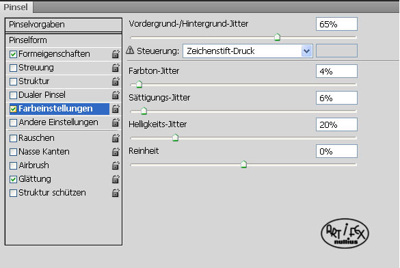Click the Vordergrund-/Hintergrund-Jitter 65% field
The width and height of the screenshot is (400, 268).
[336, 24]
